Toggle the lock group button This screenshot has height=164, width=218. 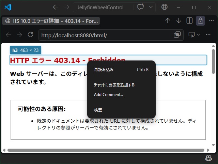click(x=200, y=21)
